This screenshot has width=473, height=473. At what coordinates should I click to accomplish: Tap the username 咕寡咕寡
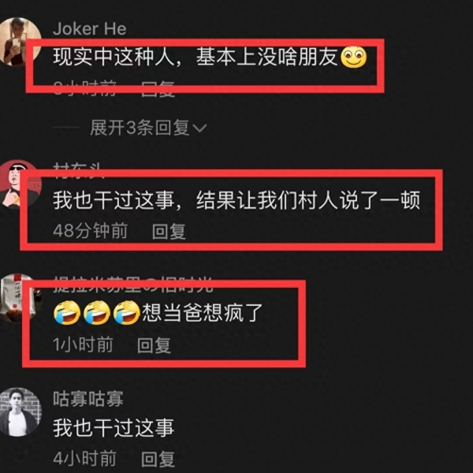click(88, 399)
